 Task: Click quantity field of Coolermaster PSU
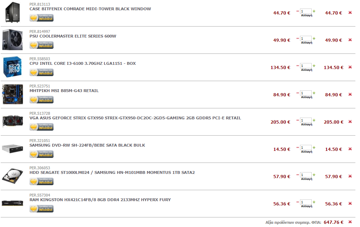[x=306, y=39]
